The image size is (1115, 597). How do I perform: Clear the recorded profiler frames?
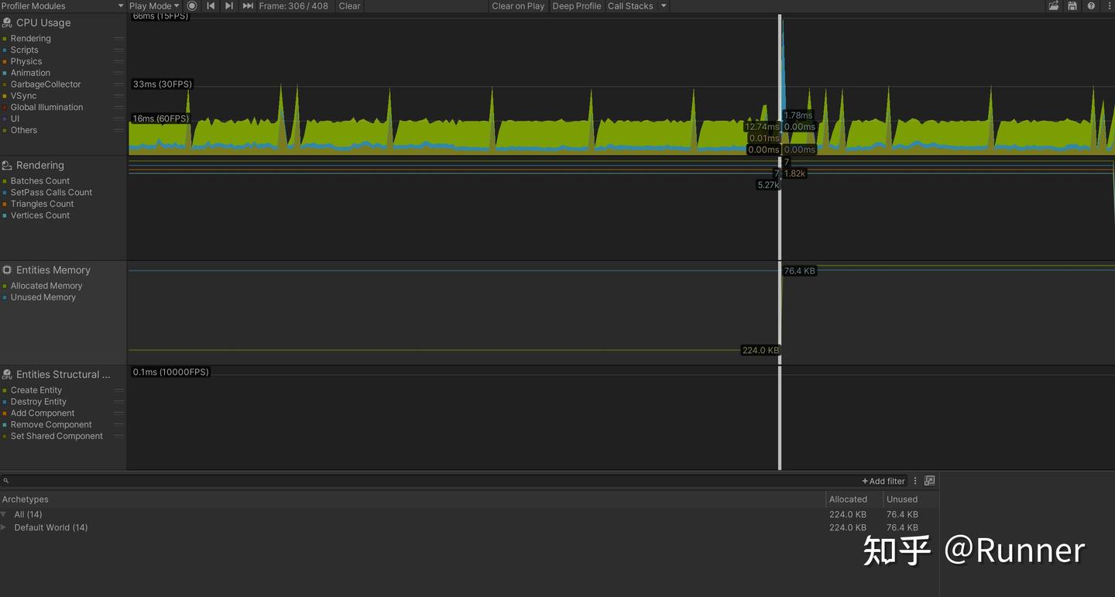(349, 6)
